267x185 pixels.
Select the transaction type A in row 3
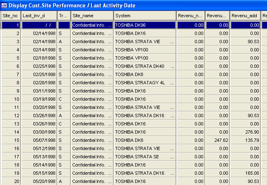64,42
